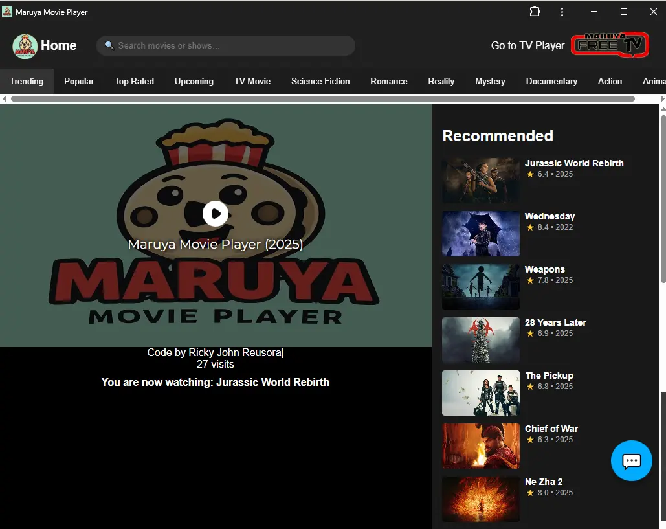Click the Home heading link
The height and width of the screenshot is (529, 666).
pos(59,45)
